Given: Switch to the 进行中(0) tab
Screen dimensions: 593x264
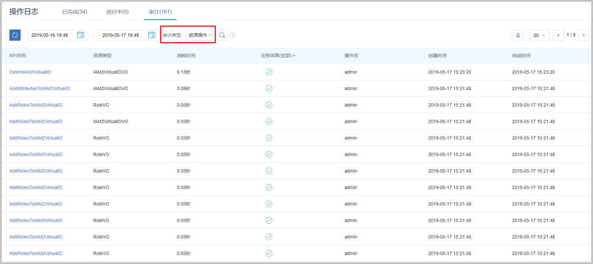Looking at the screenshot, I should coord(116,12).
